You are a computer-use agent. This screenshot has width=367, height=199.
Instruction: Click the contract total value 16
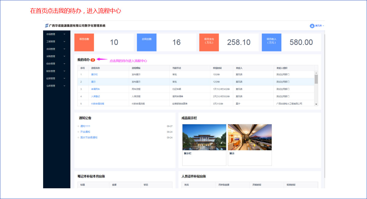click(x=176, y=42)
